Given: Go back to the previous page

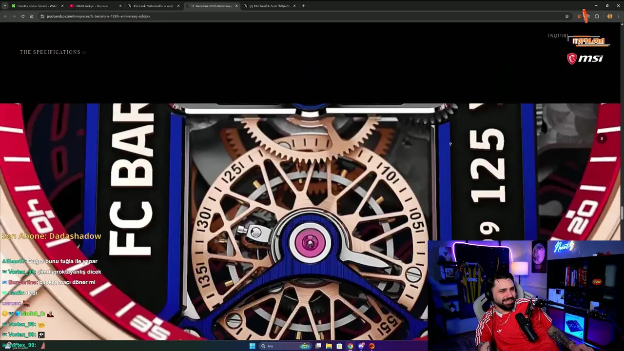Looking at the screenshot, I should (5, 16).
